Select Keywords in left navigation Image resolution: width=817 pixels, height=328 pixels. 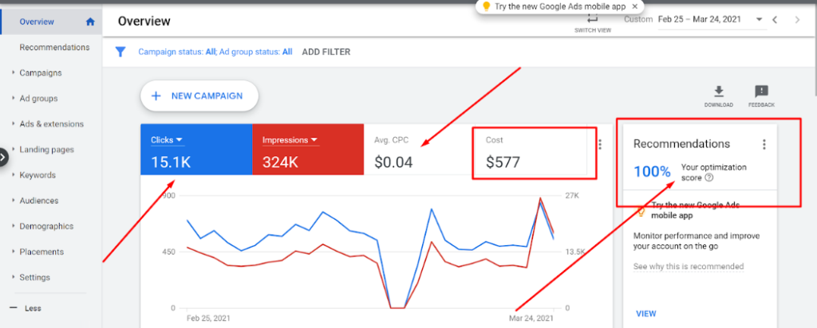pyautogui.click(x=38, y=175)
